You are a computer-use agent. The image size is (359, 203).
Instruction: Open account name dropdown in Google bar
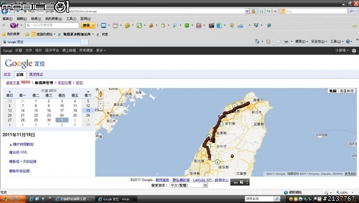point(342,50)
